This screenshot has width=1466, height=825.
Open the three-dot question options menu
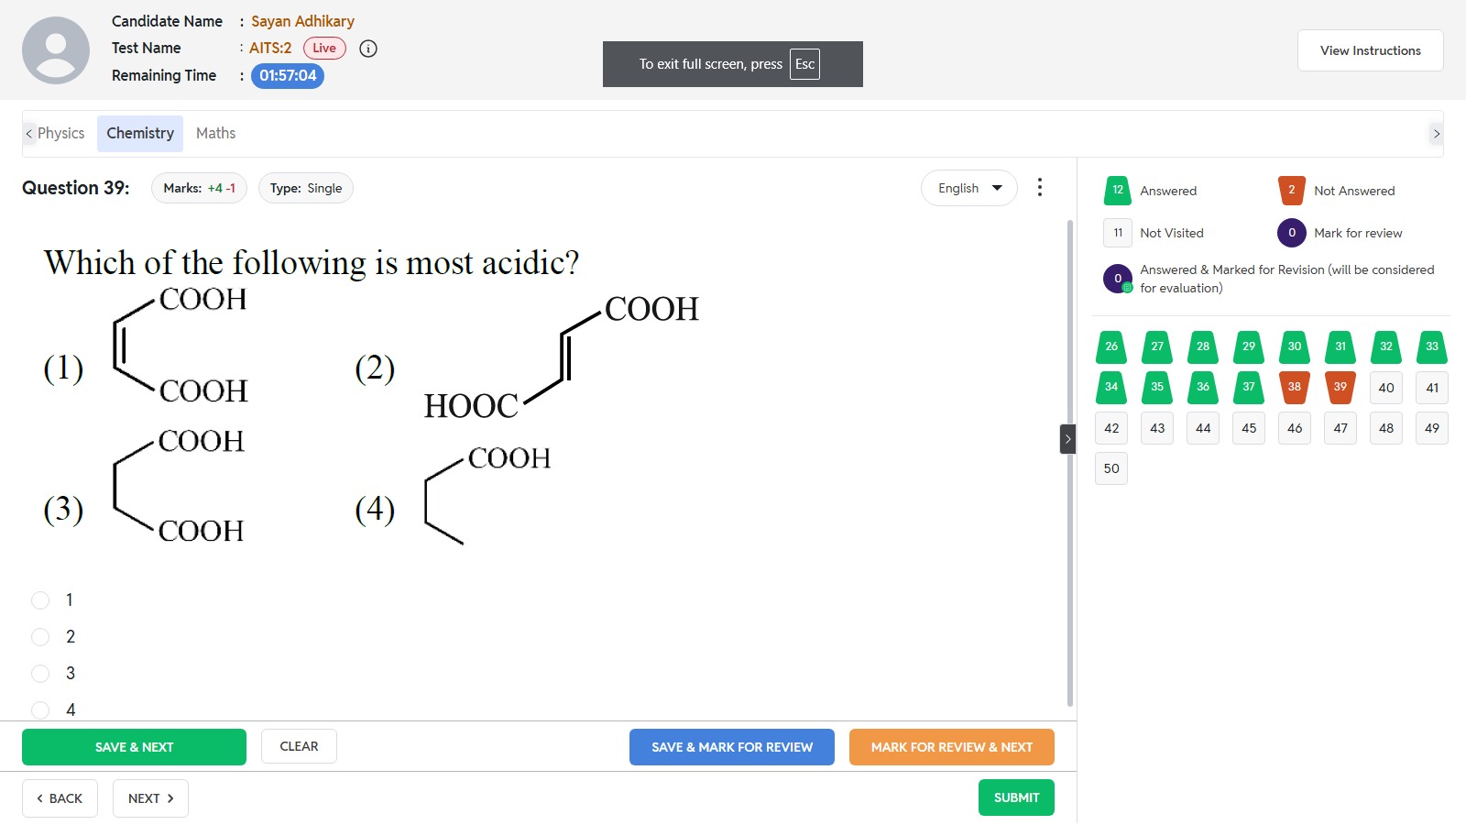(x=1039, y=188)
